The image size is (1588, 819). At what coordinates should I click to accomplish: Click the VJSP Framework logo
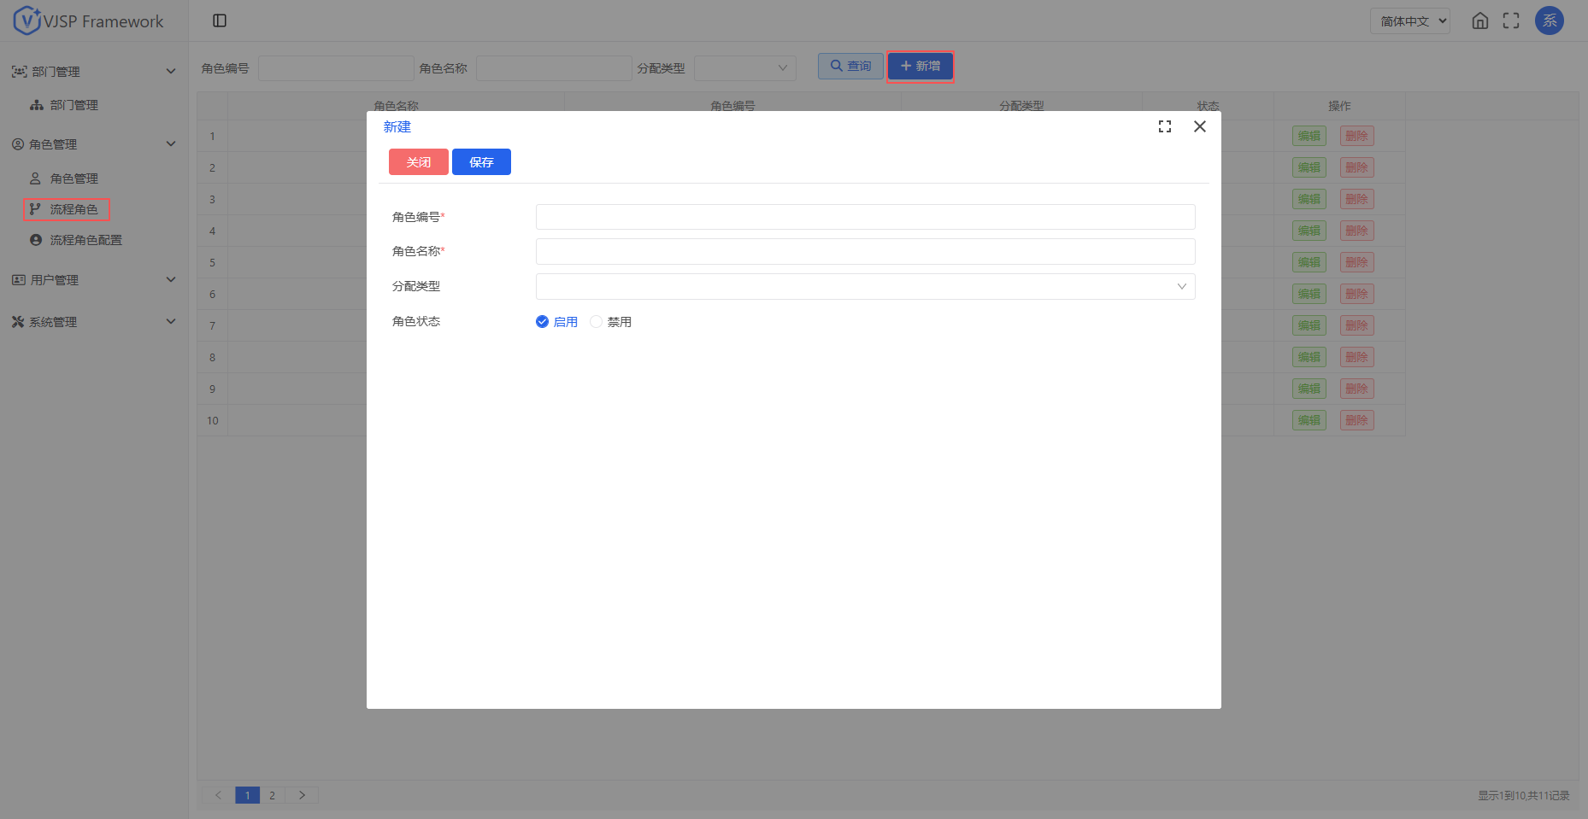point(89,21)
